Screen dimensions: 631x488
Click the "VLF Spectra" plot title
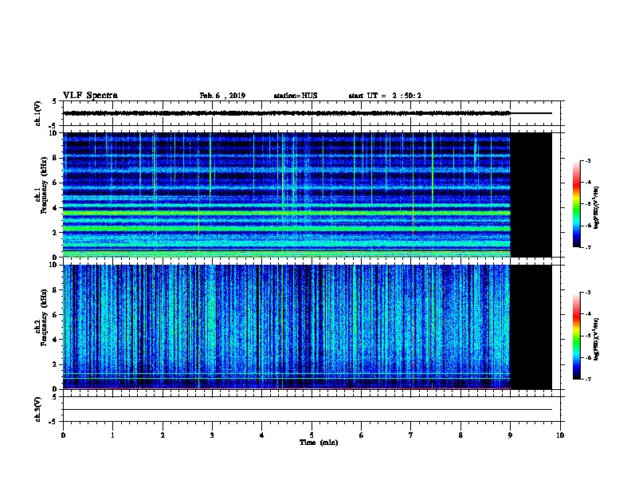90,96
